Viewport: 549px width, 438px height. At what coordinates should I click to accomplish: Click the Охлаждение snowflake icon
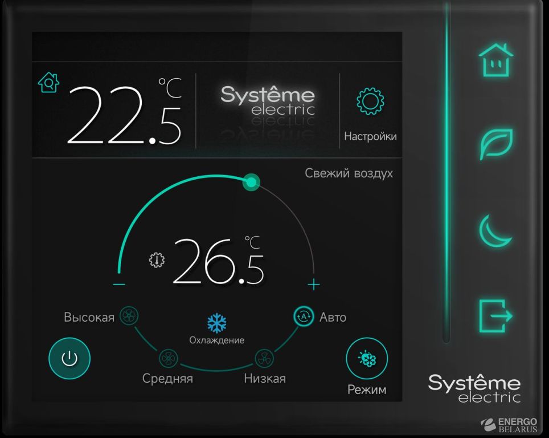coord(216,323)
